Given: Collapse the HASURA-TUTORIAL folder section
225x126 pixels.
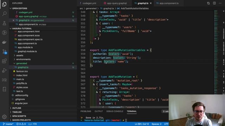Looking at the screenshot, I should click(x=22, y=28).
